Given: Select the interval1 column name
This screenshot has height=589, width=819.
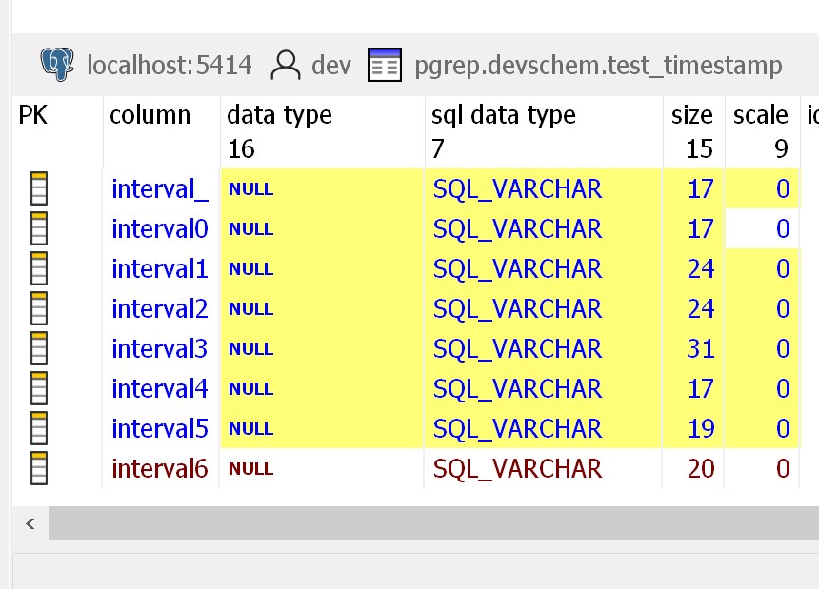Looking at the screenshot, I should pyautogui.click(x=159, y=268).
